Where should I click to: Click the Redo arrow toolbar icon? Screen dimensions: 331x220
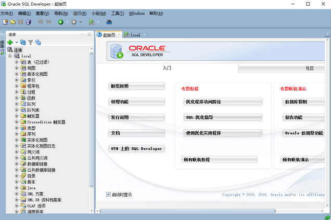pos(49,22)
